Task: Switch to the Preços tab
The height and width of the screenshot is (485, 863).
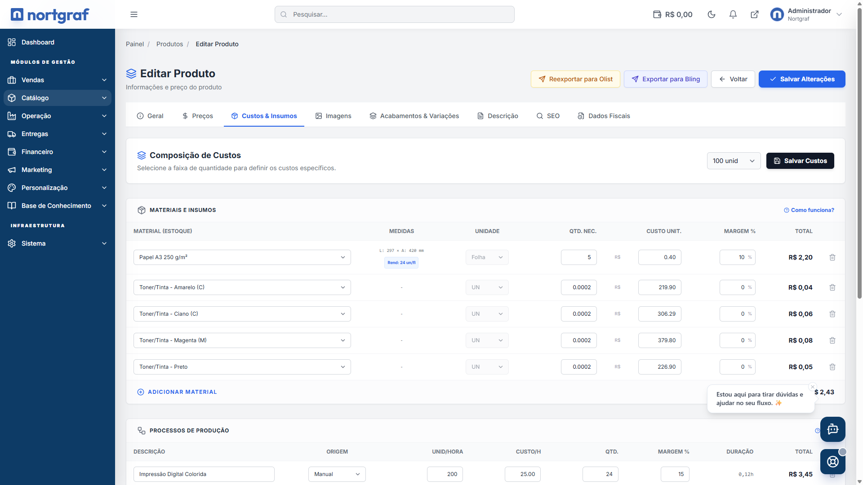Action: click(x=197, y=116)
